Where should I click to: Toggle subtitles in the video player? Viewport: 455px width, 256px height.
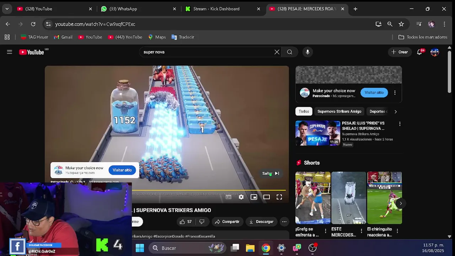tap(229, 197)
